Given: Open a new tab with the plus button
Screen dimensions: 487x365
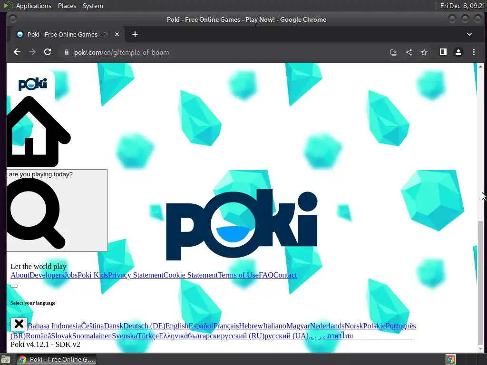Looking at the screenshot, I should pyautogui.click(x=135, y=34).
